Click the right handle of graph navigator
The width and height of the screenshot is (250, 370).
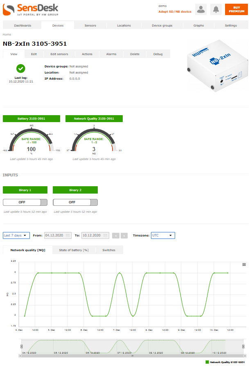(x=243, y=346)
